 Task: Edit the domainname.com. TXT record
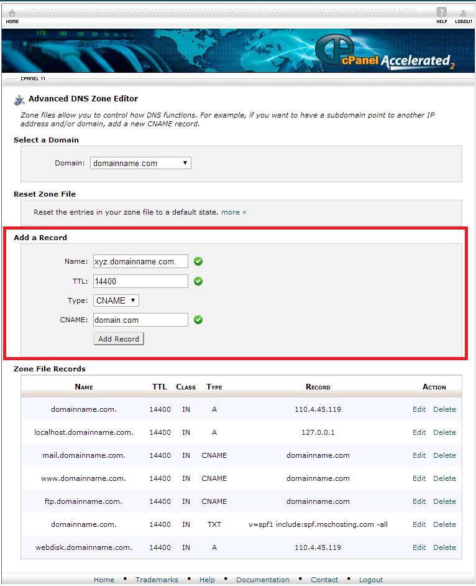pyautogui.click(x=419, y=524)
